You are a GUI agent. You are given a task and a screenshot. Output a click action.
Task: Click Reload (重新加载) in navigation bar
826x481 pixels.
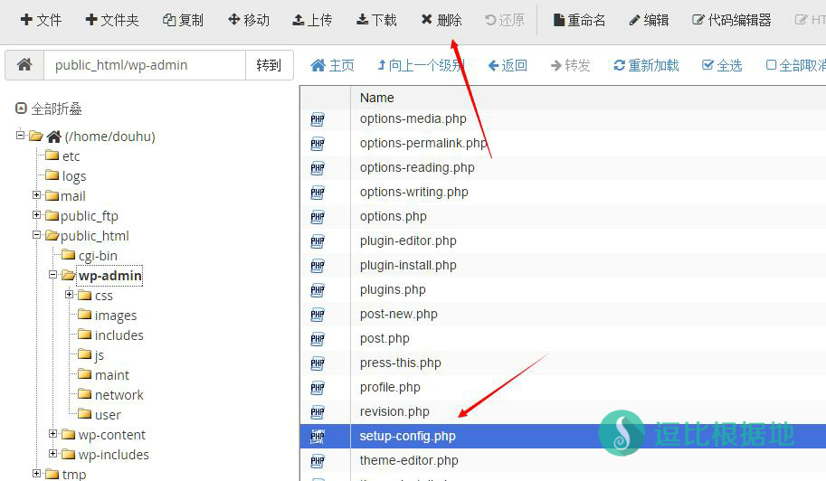(x=646, y=65)
